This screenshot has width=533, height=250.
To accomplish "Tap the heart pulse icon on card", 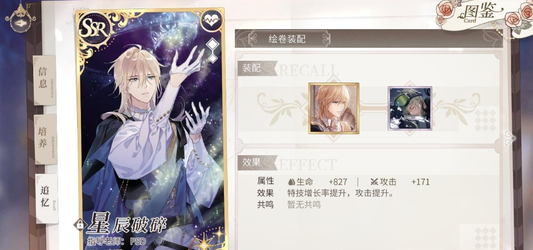I will 211,20.
